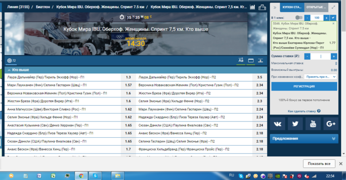The image size is (346, 180).
Task: Click the maximum bet value link
Action: coord(336,63)
